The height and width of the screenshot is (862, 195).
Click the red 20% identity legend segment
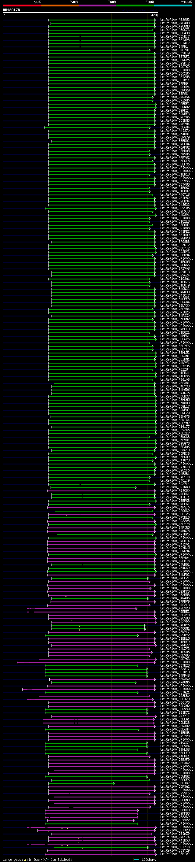point(22,6)
